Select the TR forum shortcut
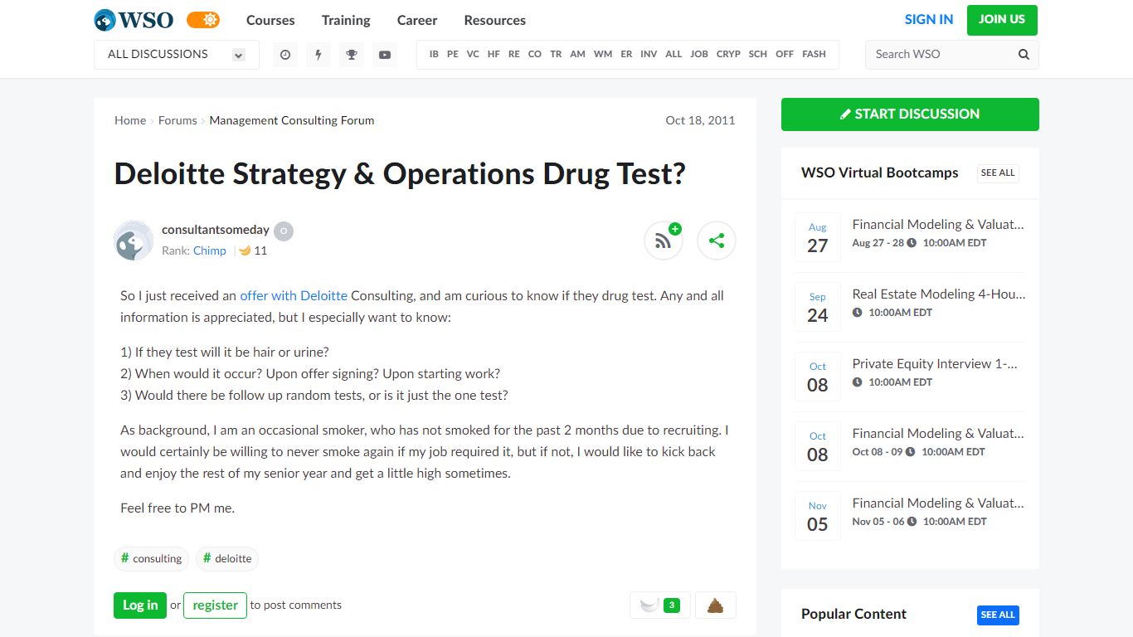Image resolution: width=1133 pixels, height=637 pixels. tap(556, 54)
